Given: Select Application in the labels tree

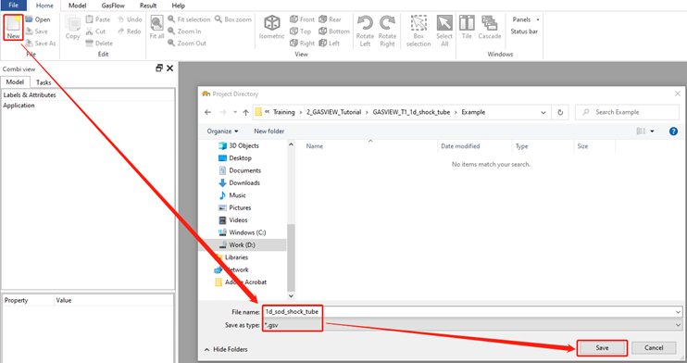Looking at the screenshot, I should pyautogui.click(x=19, y=106).
